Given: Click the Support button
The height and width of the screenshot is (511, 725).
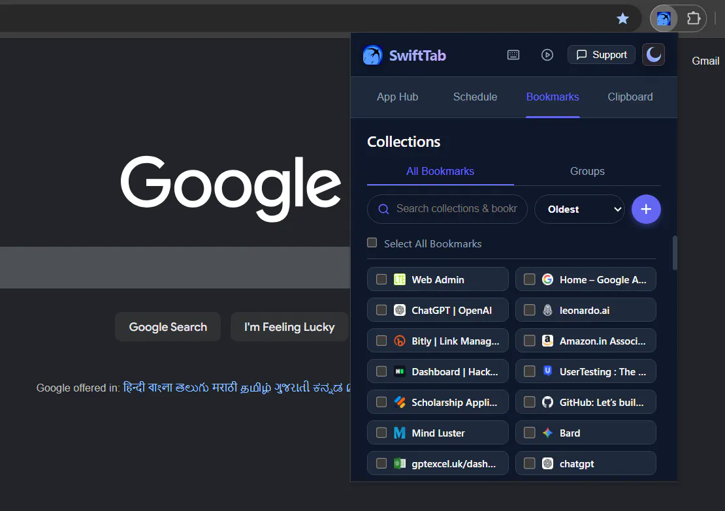Looking at the screenshot, I should coord(601,55).
